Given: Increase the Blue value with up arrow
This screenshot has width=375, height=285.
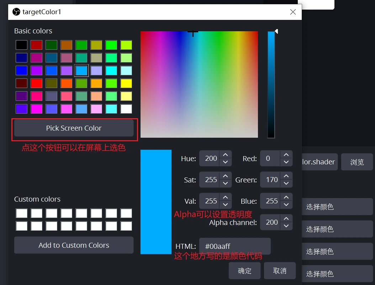Looking at the screenshot, I should [x=286, y=197].
